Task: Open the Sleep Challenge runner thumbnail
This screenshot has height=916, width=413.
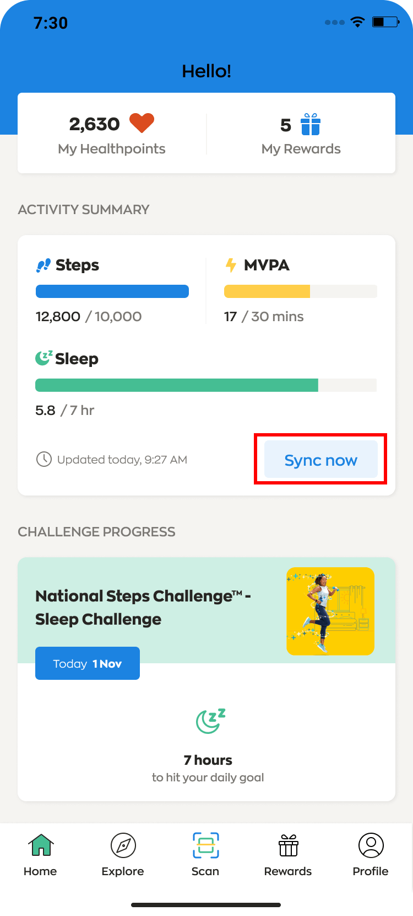Action: 330,611
